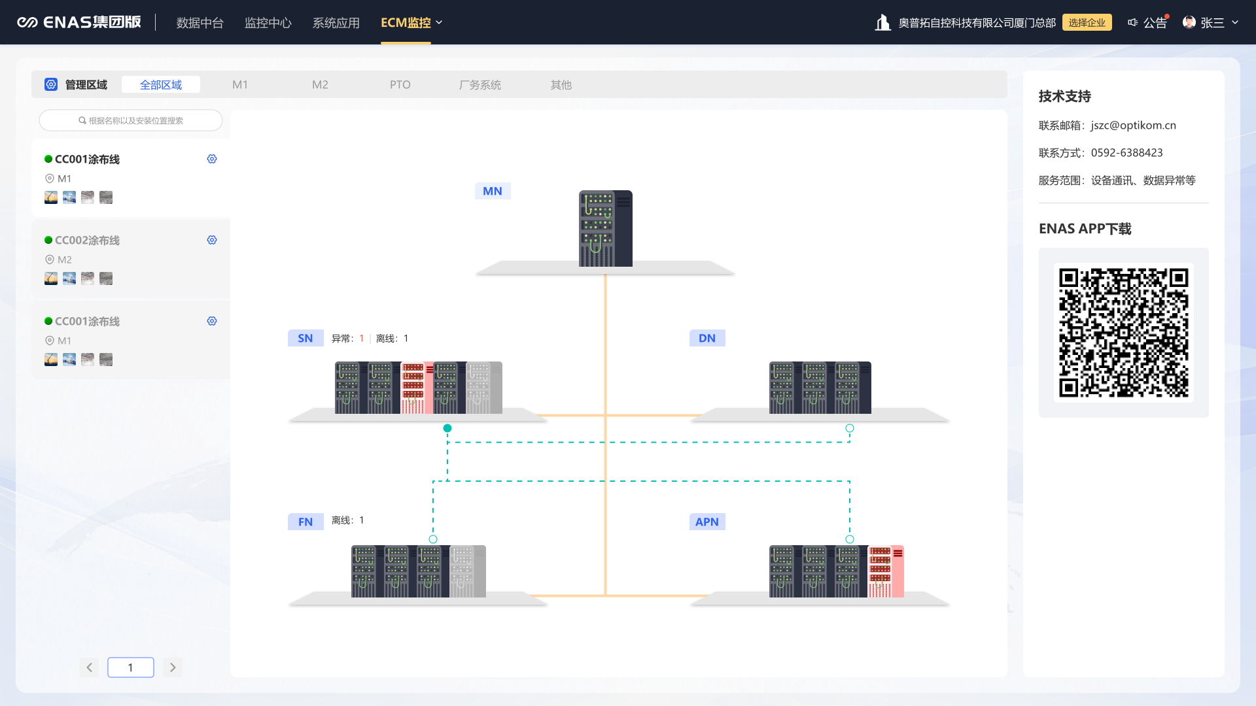The image size is (1256, 706).
Task: Click the hollow connection node below DN
Action: 850,428
